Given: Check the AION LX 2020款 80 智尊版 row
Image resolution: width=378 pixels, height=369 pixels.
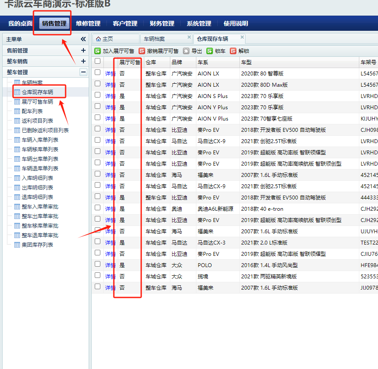Looking at the screenshot, I should click(98, 72).
